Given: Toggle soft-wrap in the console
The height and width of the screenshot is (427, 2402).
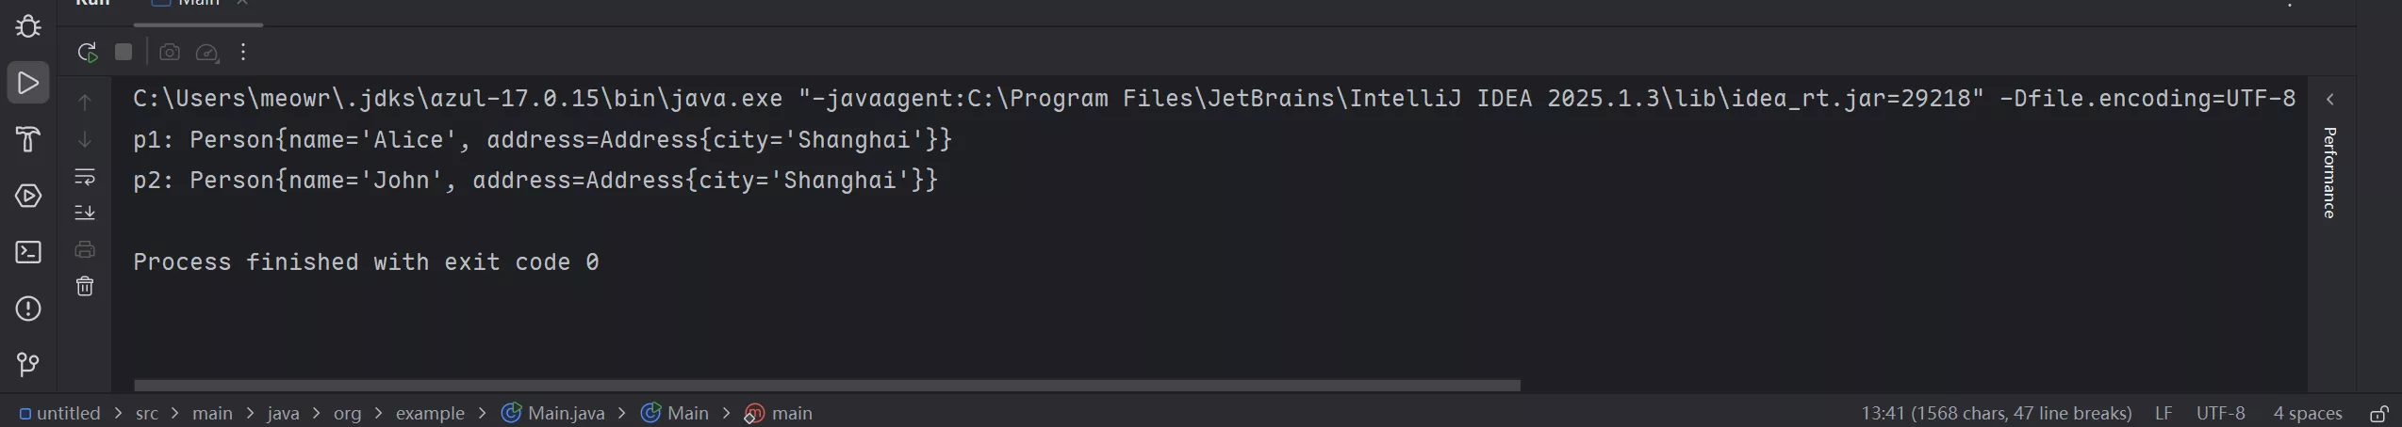Looking at the screenshot, I should (x=85, y=177).
